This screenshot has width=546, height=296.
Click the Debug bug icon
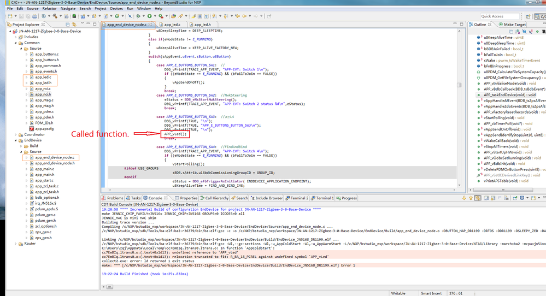138,16
